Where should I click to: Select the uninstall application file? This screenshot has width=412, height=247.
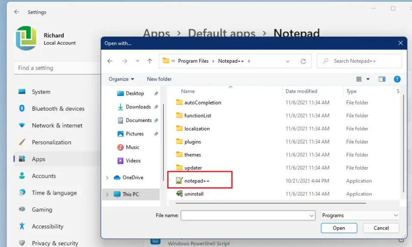click(194, 194)
